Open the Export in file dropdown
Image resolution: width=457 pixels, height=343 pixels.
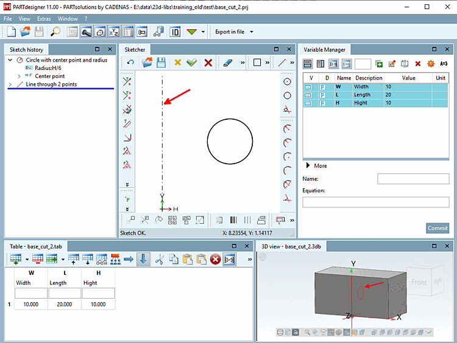[252, 32]
